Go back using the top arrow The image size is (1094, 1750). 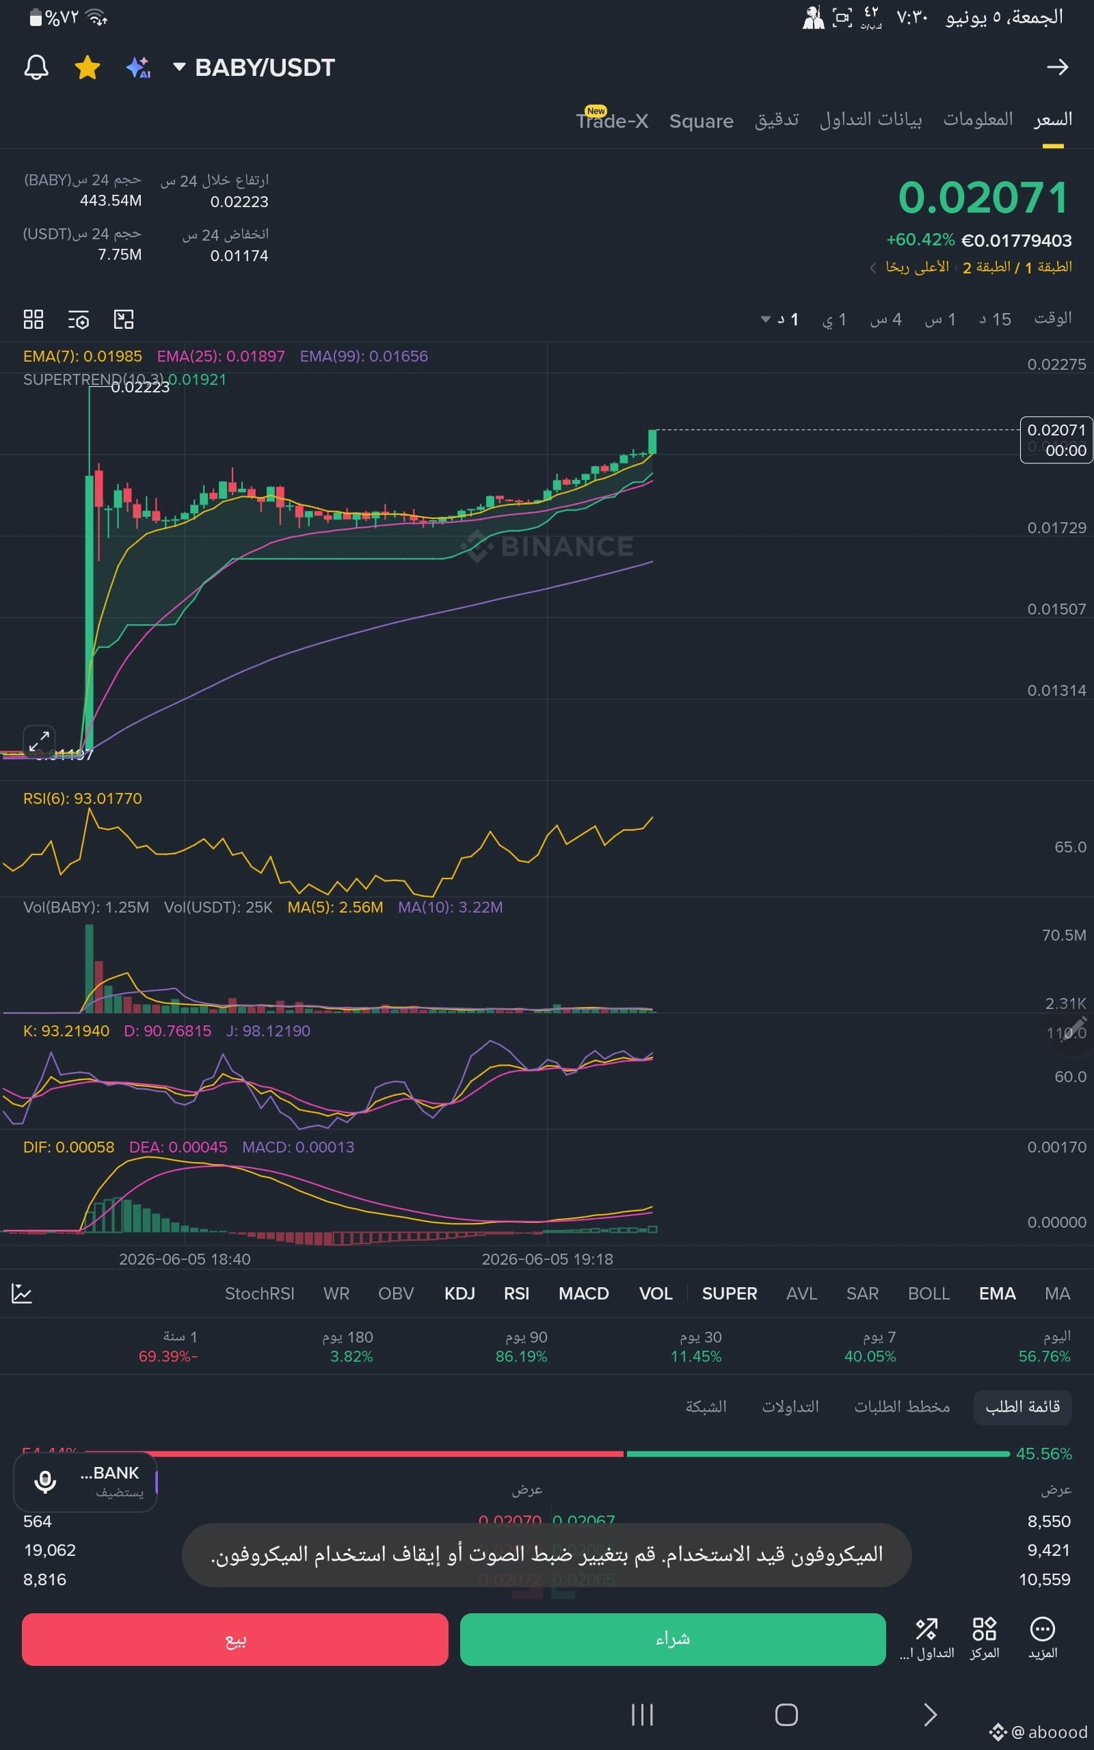tap(1057, 67)
